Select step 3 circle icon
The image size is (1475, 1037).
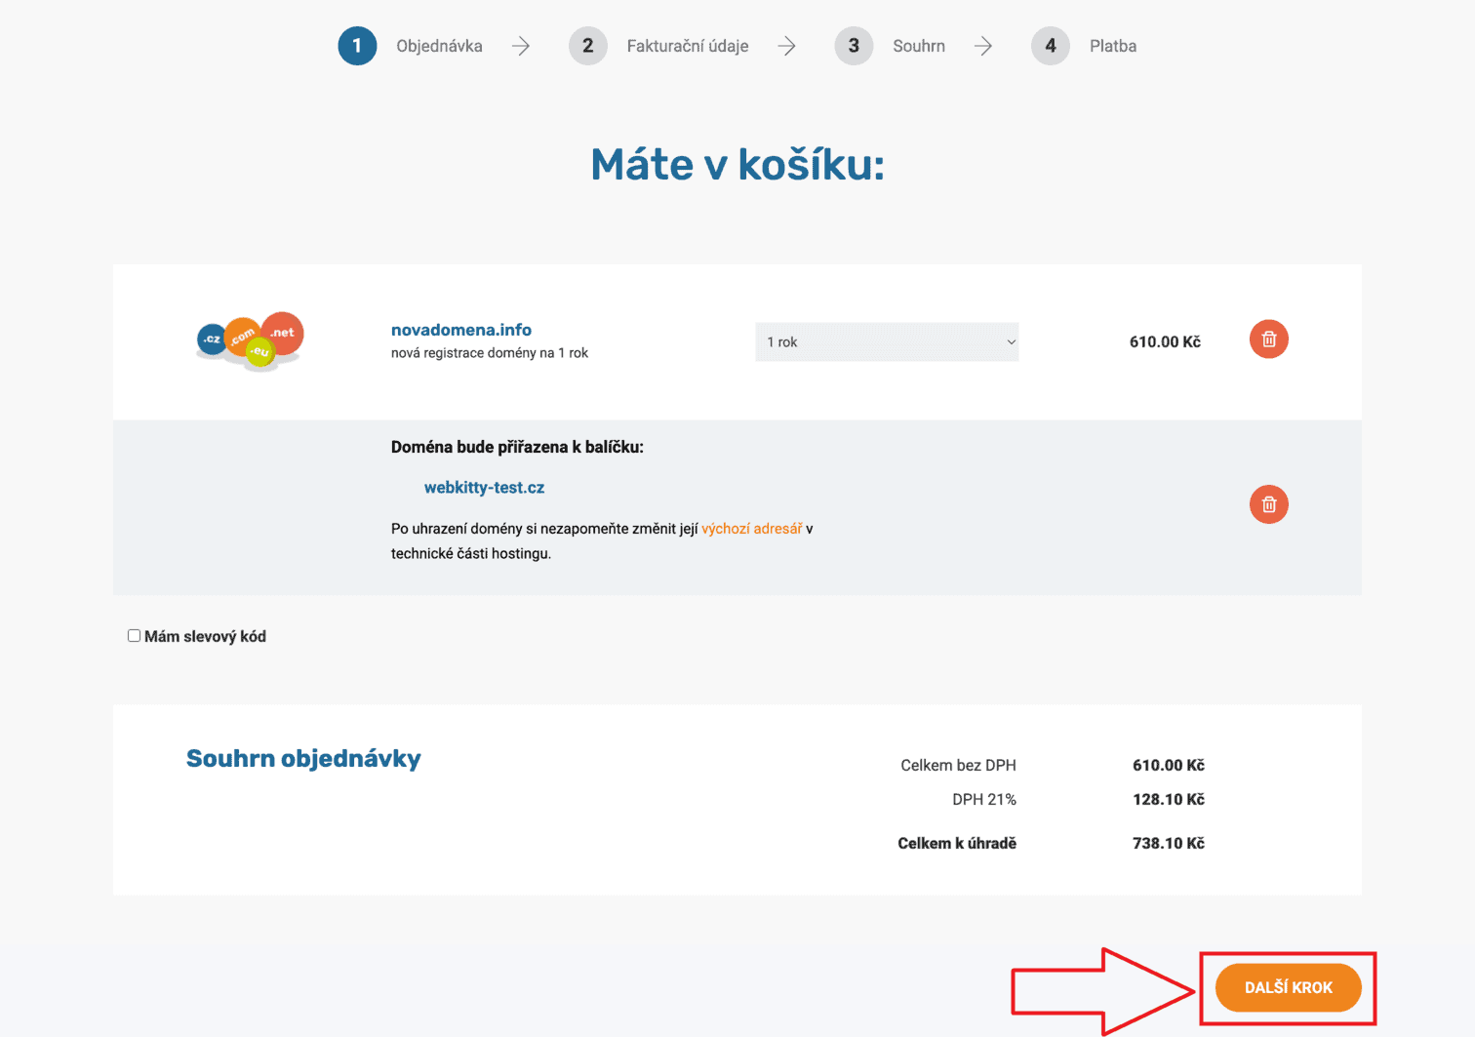[854, 46]
